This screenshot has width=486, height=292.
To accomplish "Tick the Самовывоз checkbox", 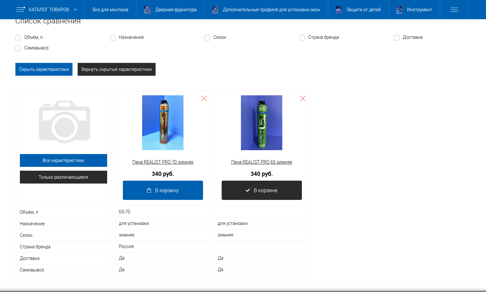I will point(18,48).
